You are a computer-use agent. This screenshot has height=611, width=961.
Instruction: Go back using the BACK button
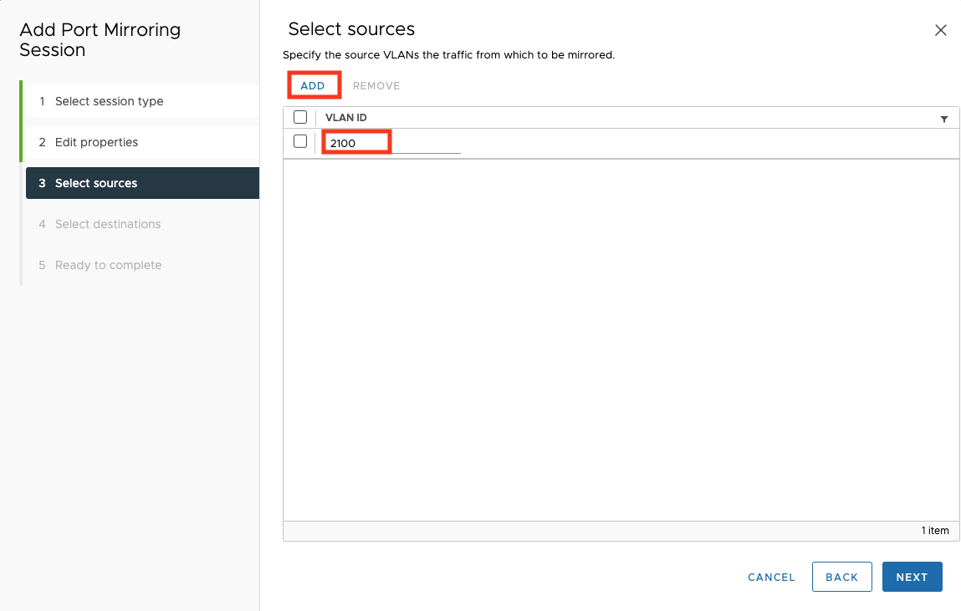pos(841,577)
